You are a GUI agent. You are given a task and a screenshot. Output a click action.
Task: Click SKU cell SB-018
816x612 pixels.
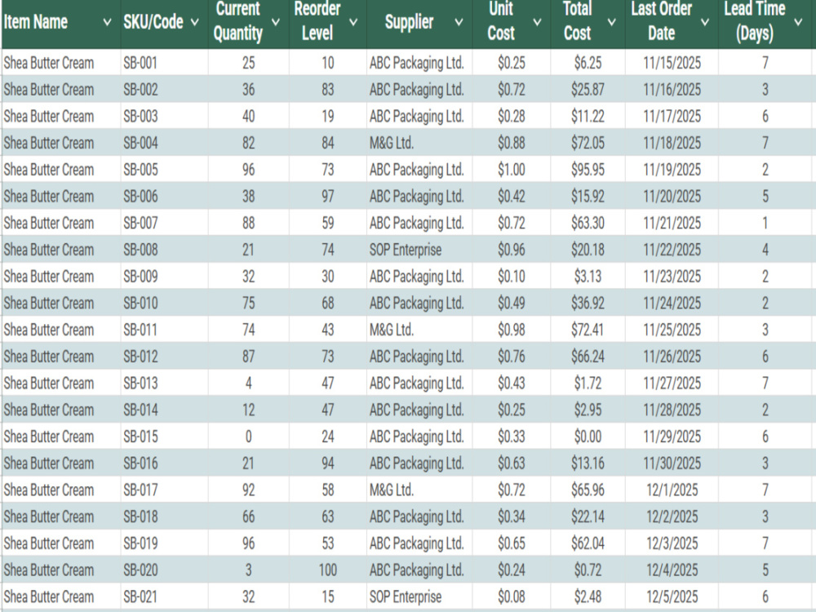pos(165,517)
